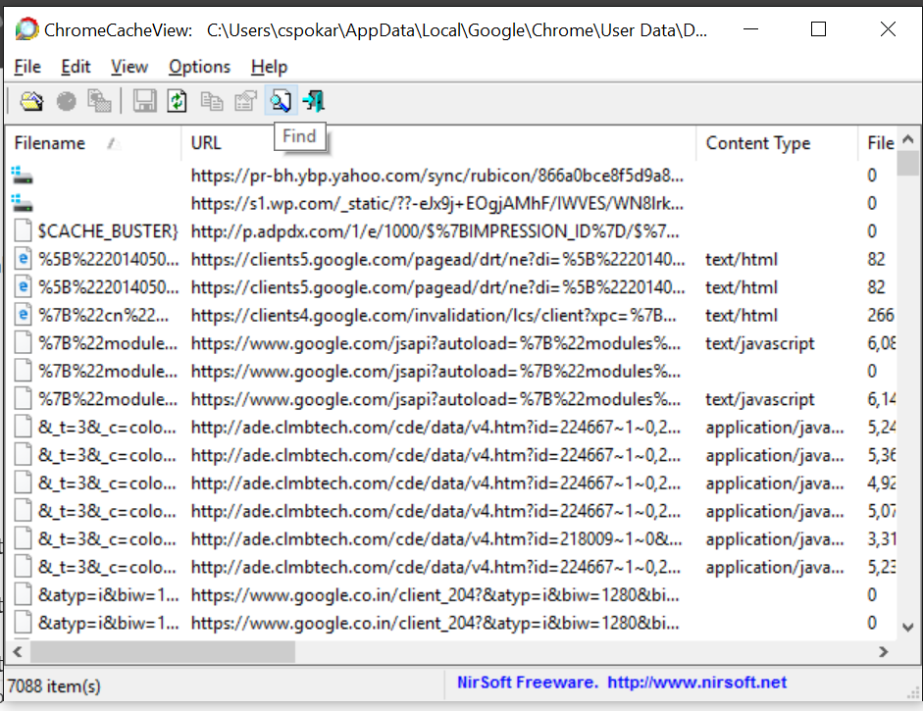Sort by the Filename column header

pyautogui.click(x=93, y=143)
